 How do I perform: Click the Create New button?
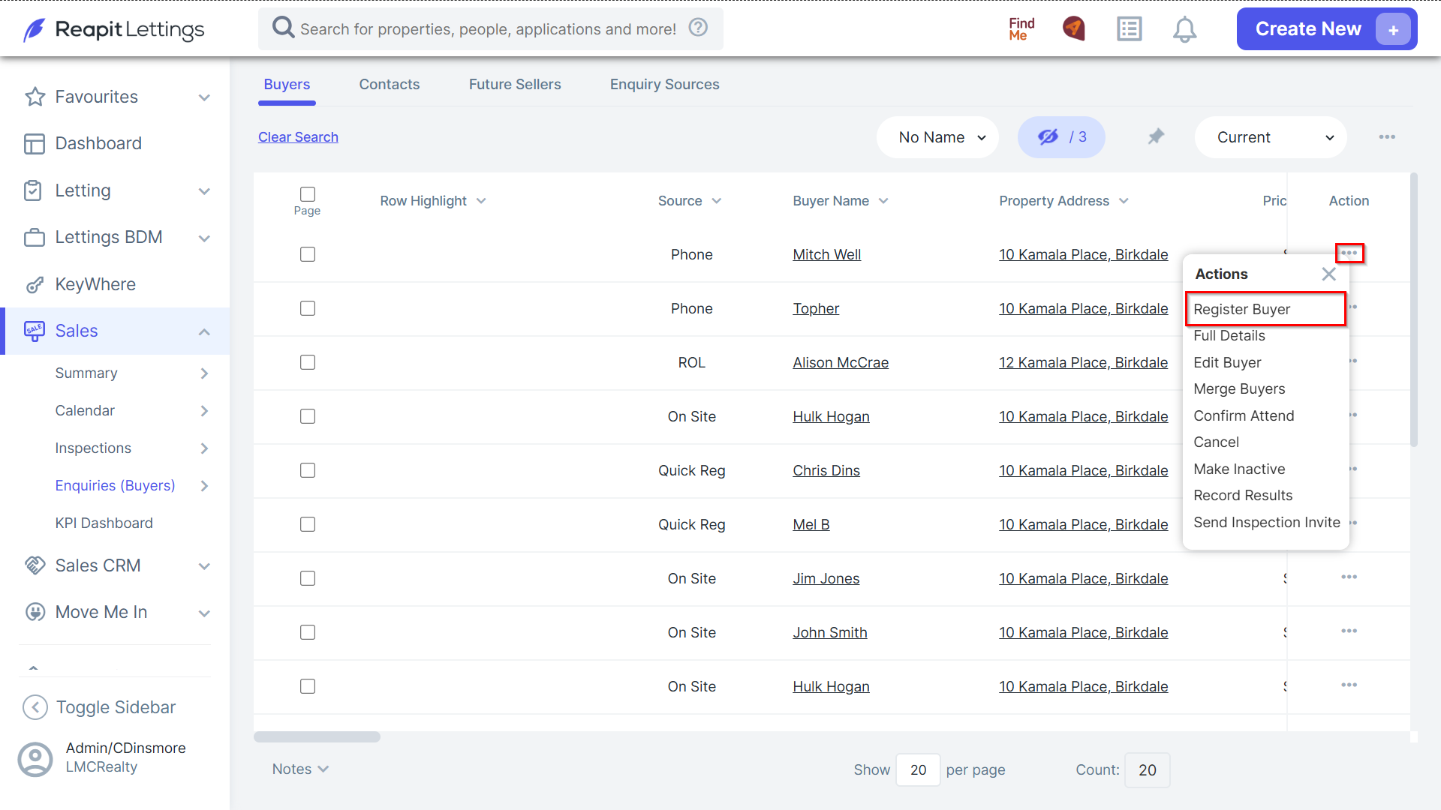coord(1326,29)
